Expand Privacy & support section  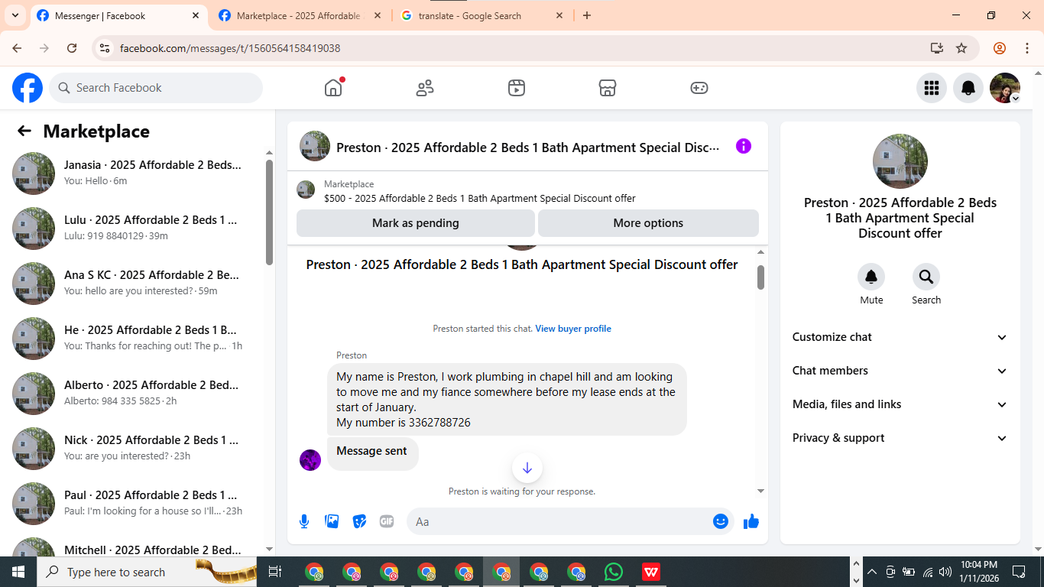pyautogui.click(x=900, y=438)
